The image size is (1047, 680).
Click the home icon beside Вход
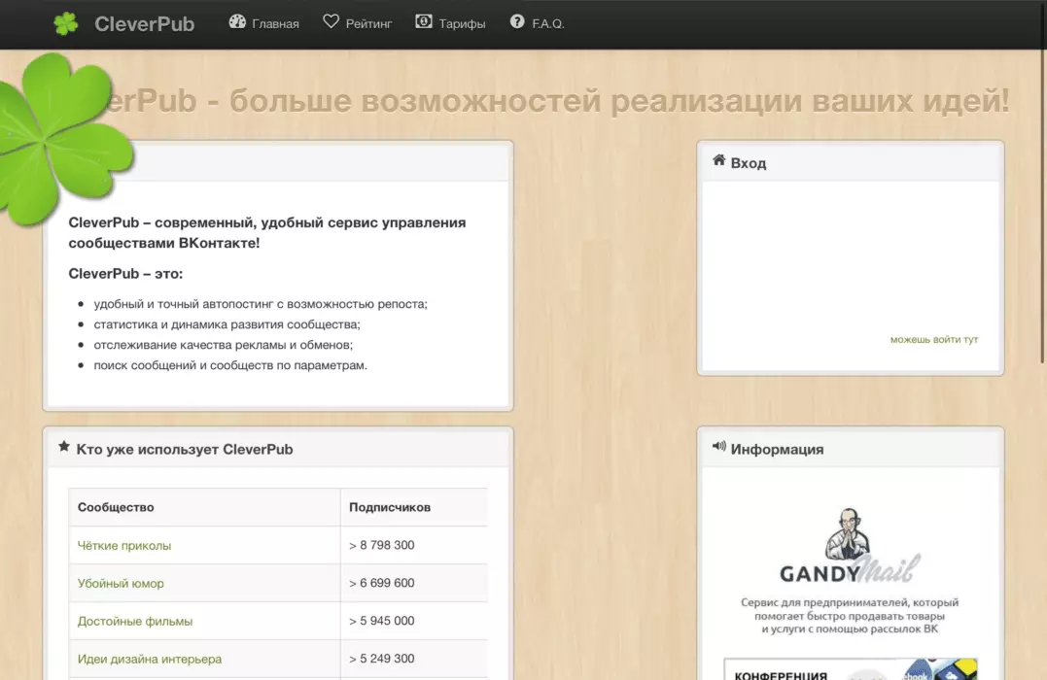click(718, 160)
